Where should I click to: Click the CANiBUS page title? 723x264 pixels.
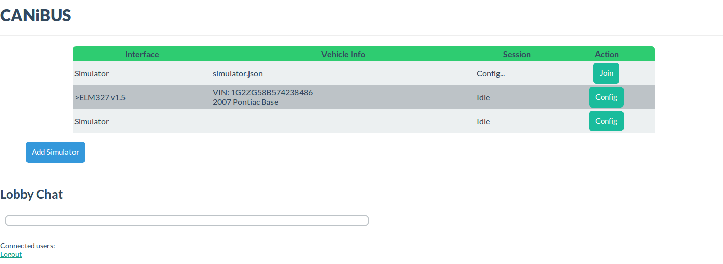point(35,16)
